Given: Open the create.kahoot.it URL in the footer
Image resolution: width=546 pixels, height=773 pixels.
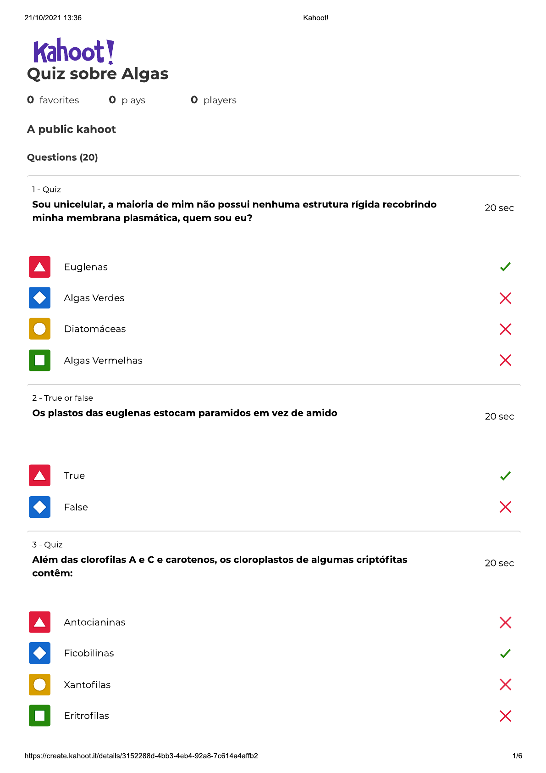Looking at the screenshot, I should [x=141, y=756].
